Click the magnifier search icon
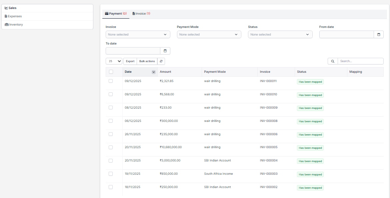This screenshot has width=390, height=198. click(x=333, y=61)
